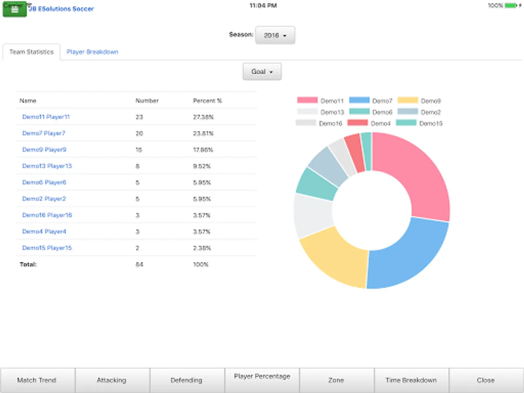Switch to Player Breakdown tab
Image resolution: width=524 pixels, height=393 pixels.
click(x=92, y=52)
